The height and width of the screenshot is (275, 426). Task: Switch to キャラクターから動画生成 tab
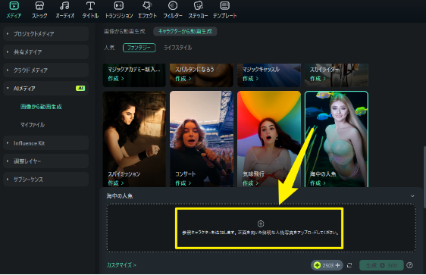pyautogui.click(x=185, y=32)
